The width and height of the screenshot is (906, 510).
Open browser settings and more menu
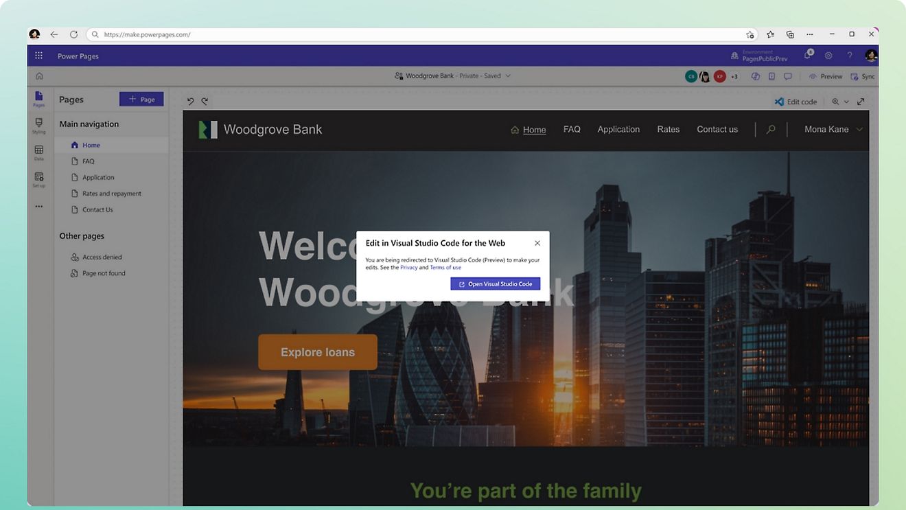click(x=810, y=34)
